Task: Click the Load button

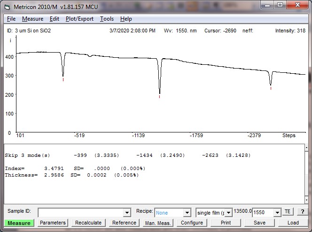Action: pyautogui.click(x=293, y=223)
